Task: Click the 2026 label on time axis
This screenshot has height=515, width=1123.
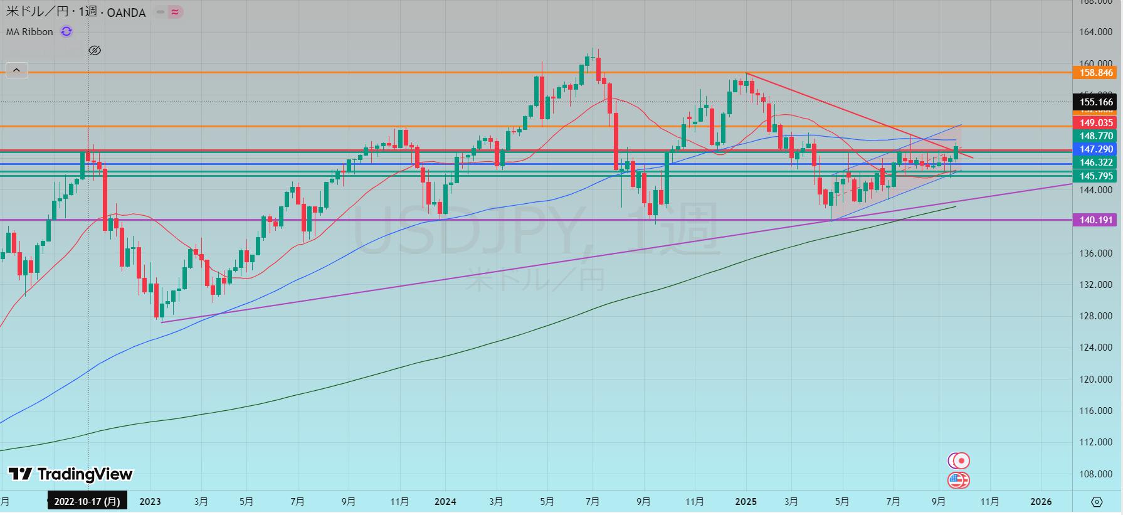Action: pyautogui.click(x=1041, y=501)
